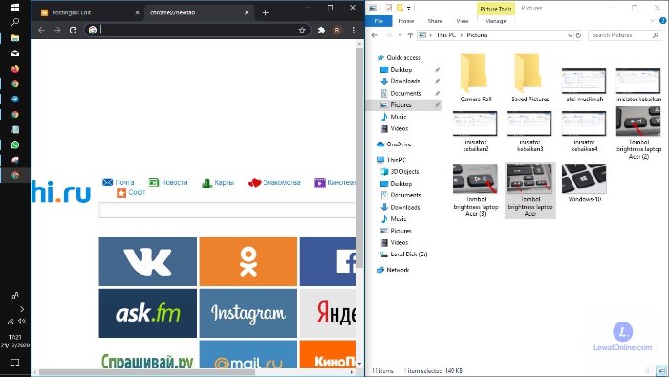
Task: Click the Chrome address bar
Action: 196,30
